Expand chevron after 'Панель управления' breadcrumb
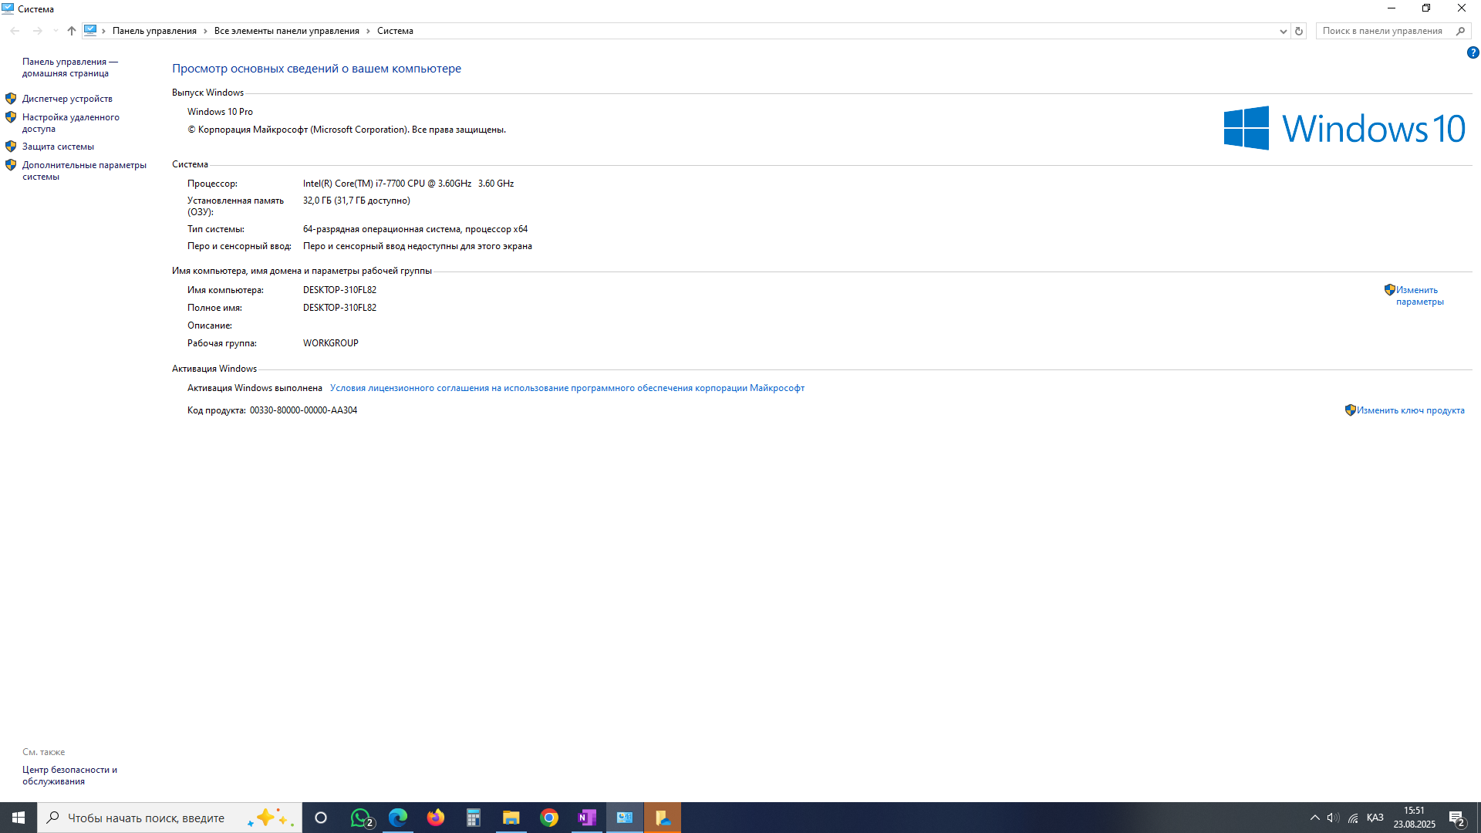This screenshot has width=1481, height=833. click(x=205, y=31)
